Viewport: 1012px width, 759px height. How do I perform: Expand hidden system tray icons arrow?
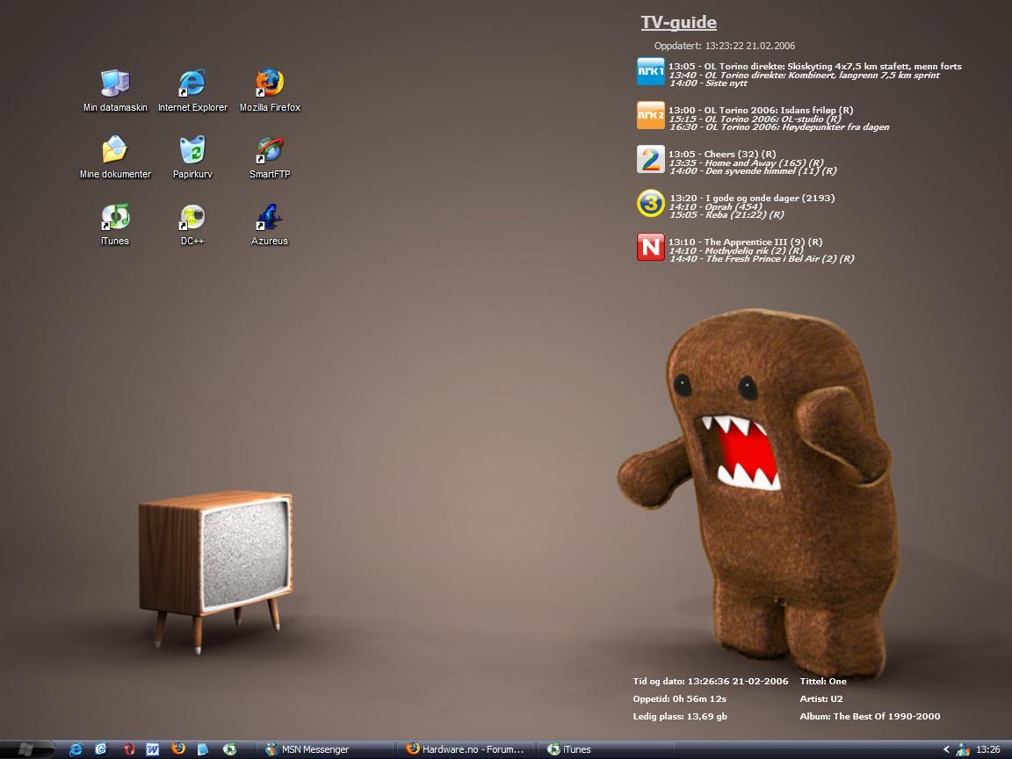946,749
